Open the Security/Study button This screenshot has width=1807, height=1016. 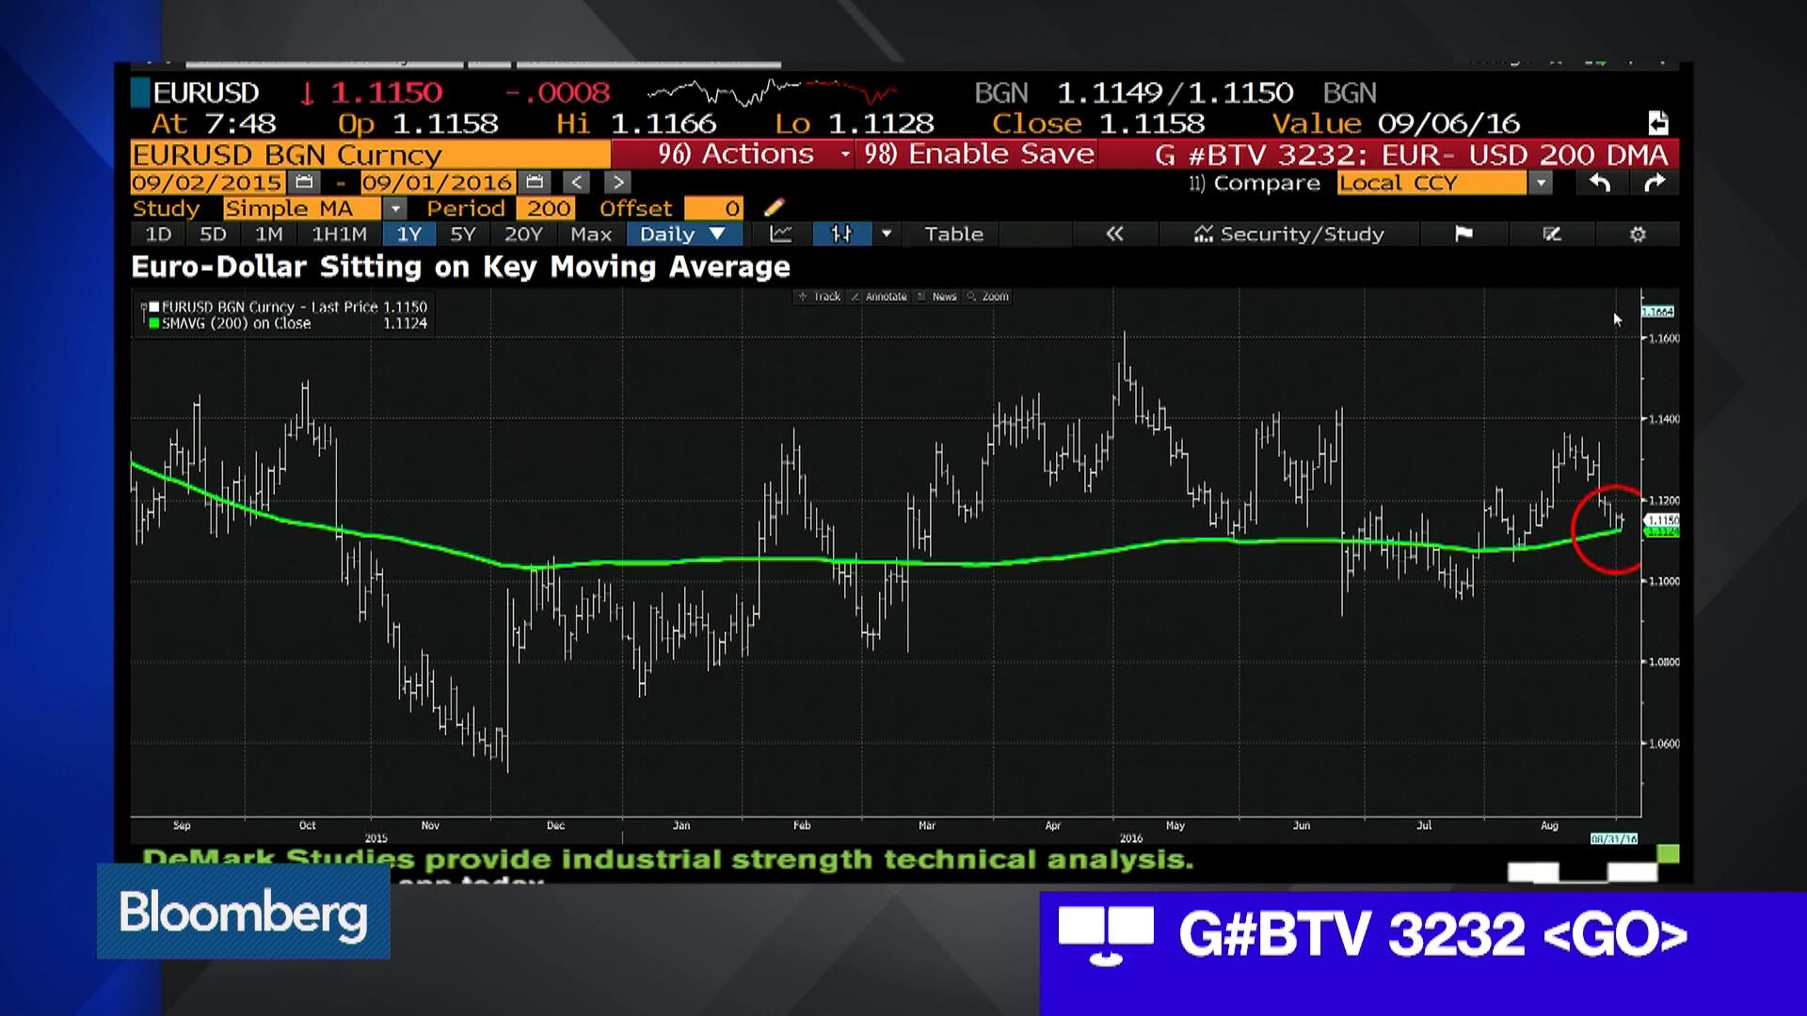click(1289, 234)
